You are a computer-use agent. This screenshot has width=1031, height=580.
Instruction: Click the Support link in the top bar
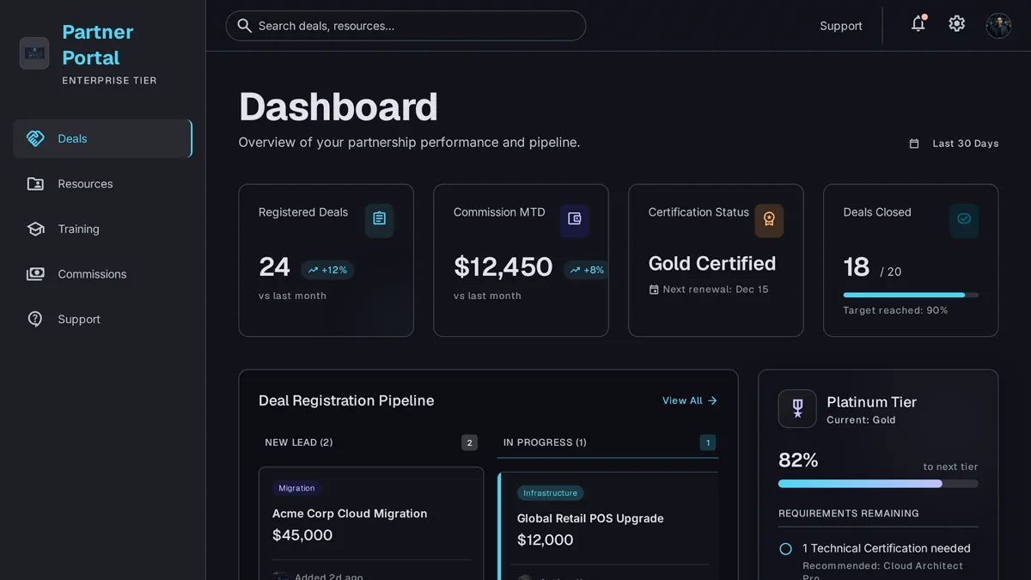pyautogui.click(x=841, y=26)
